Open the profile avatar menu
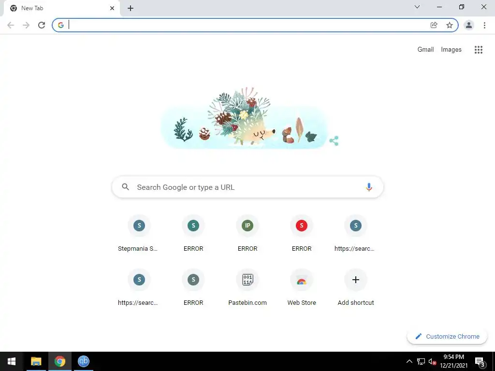Screen dimensions: 495x371 click(469, 25)
